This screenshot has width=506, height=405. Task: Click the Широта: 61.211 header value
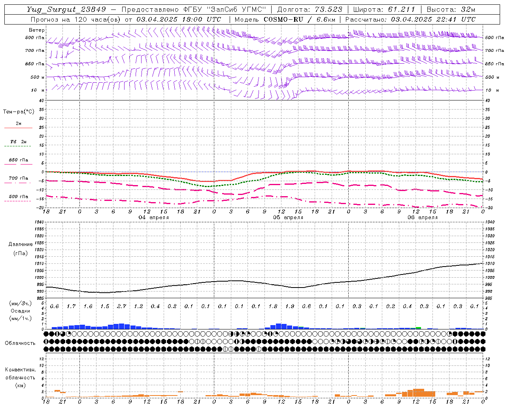coord(384,9)
